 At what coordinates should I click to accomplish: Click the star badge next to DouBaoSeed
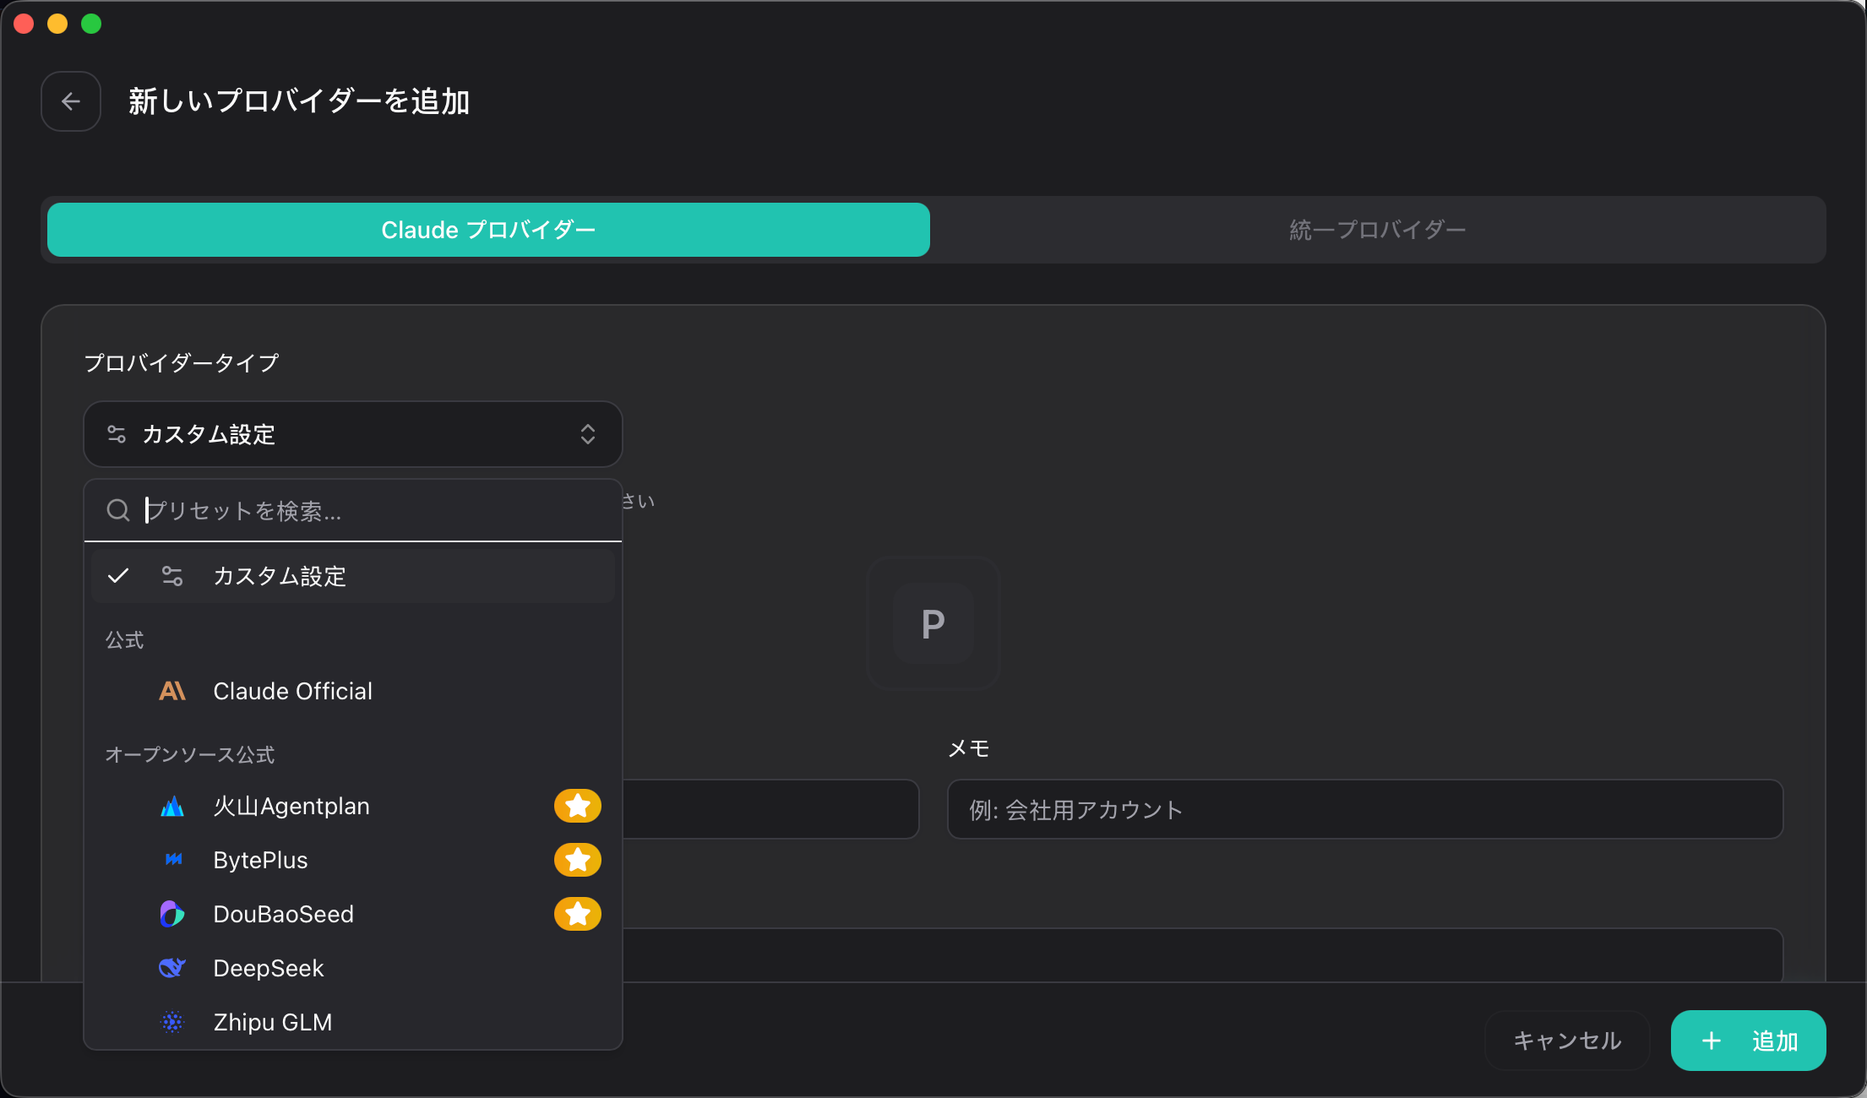578,914
